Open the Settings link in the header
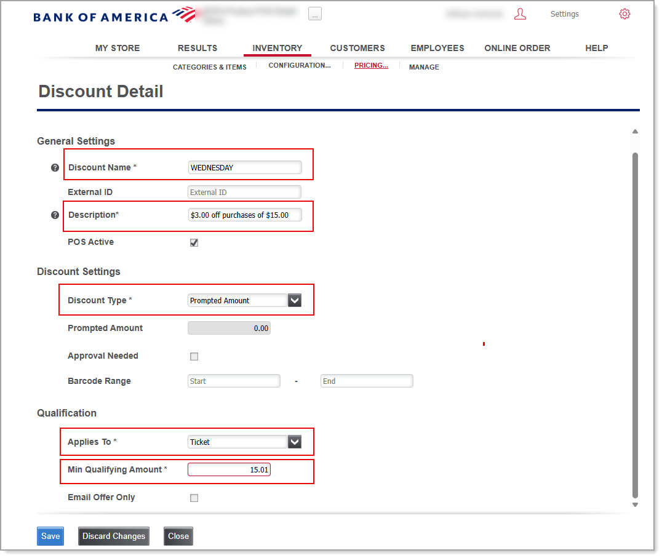 coord(564,14)
